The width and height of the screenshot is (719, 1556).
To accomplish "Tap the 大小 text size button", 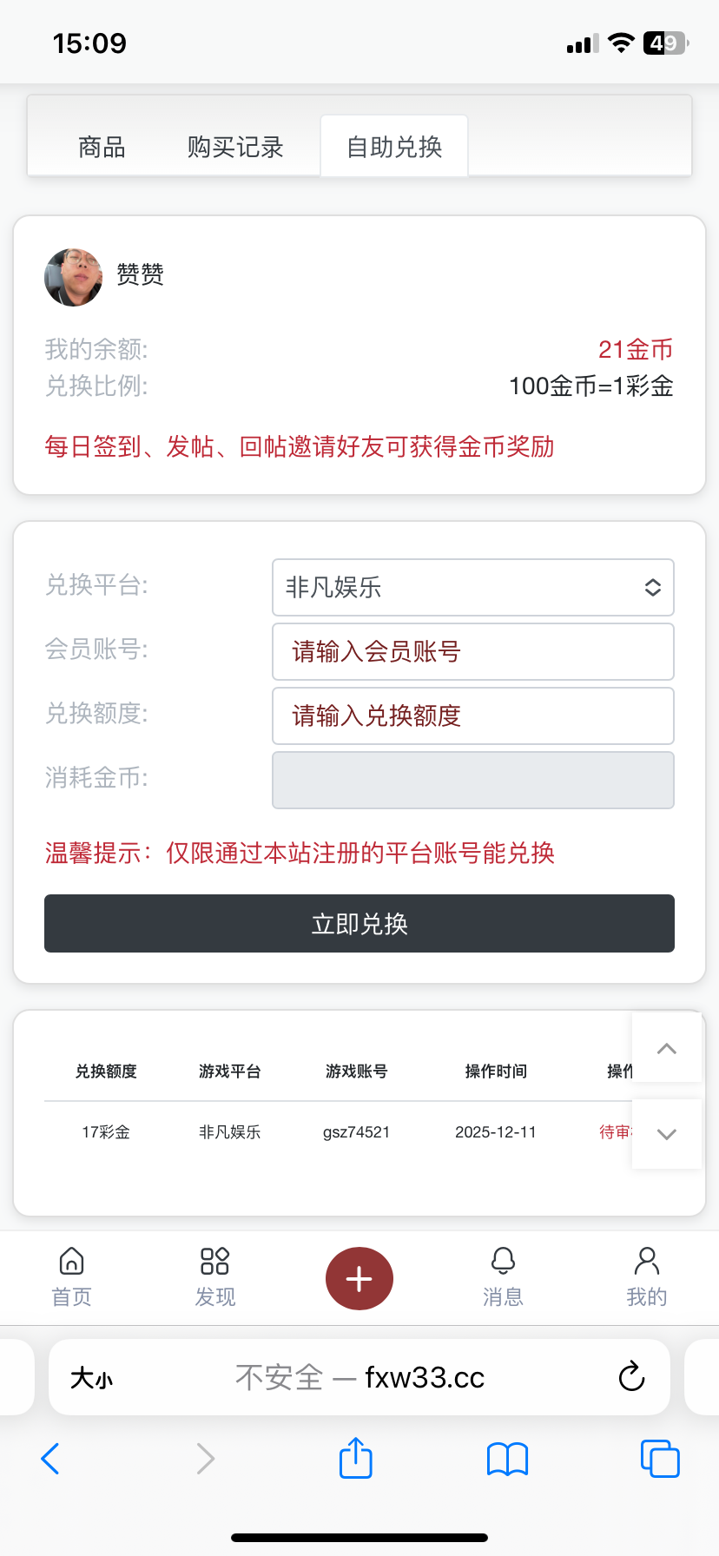I will point(91,1378).
